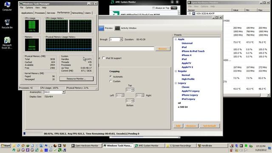The height and width of the screenshot is (153, 272).
Task: Collapse the Regular presets group
Action: 176,71
